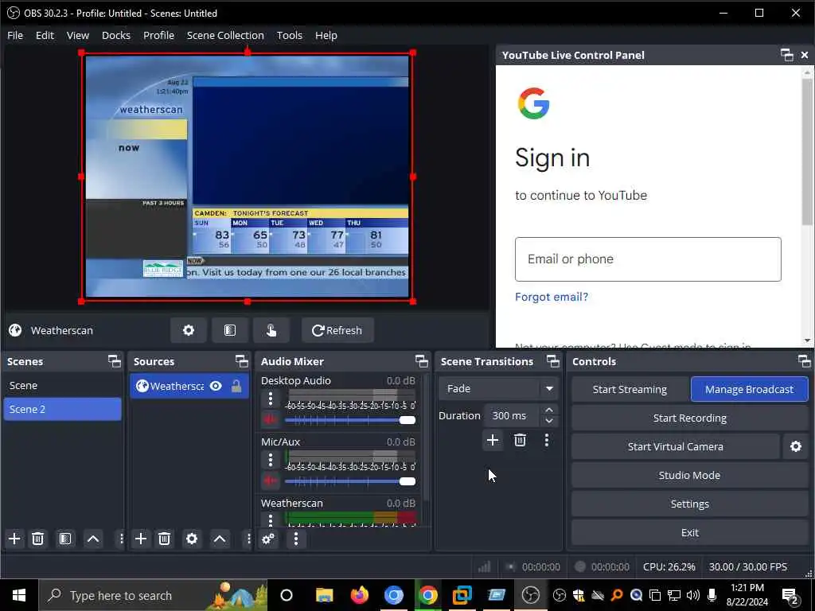Remove selected scene with trash icon
The height and width of the screenshot is (611, 815).
(38, 539)
